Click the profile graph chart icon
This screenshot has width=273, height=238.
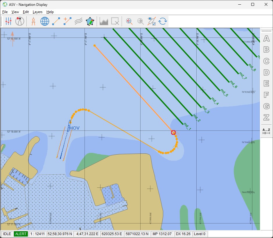pos(104,21)
